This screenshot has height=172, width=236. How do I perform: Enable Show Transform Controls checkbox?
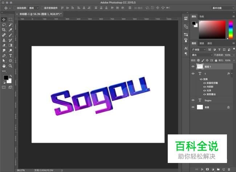pos(42,8)
